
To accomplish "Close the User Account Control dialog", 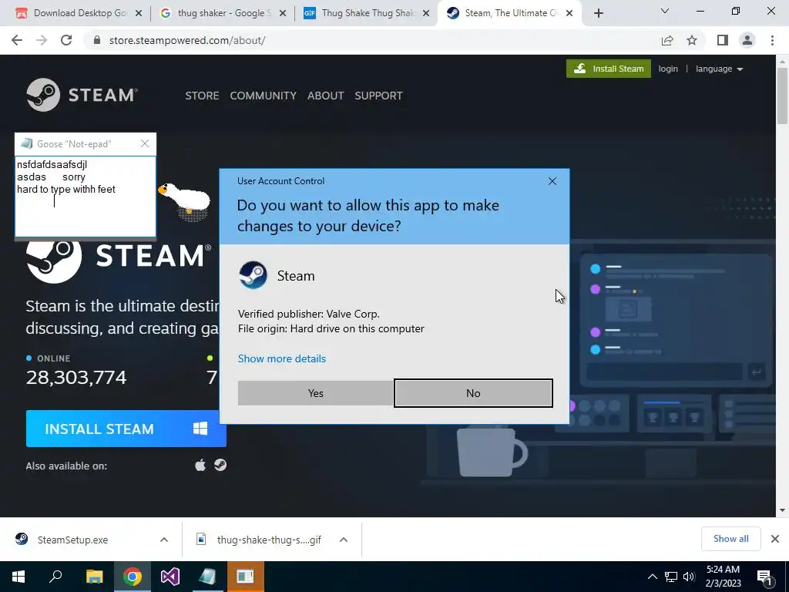I will 552,180.
